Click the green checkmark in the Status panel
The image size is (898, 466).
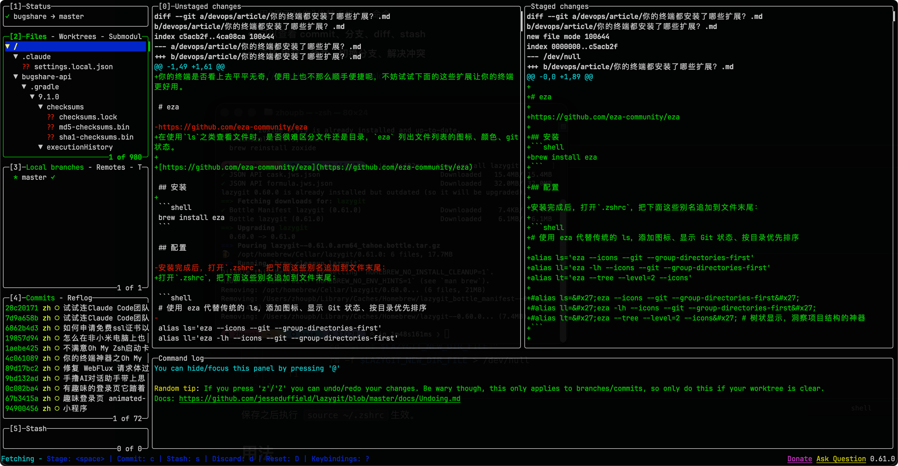[x=7, y=16]
